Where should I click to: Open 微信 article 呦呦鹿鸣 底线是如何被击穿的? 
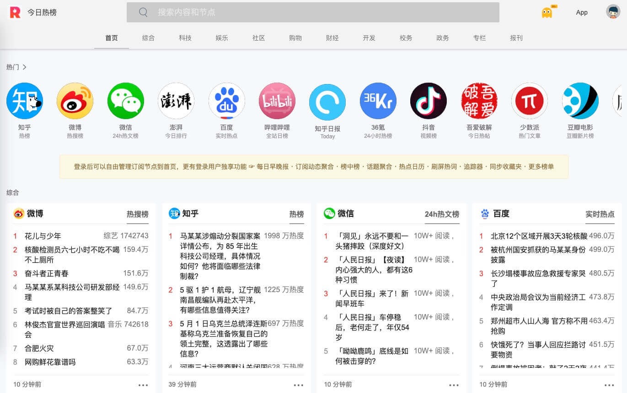(372, 356)
